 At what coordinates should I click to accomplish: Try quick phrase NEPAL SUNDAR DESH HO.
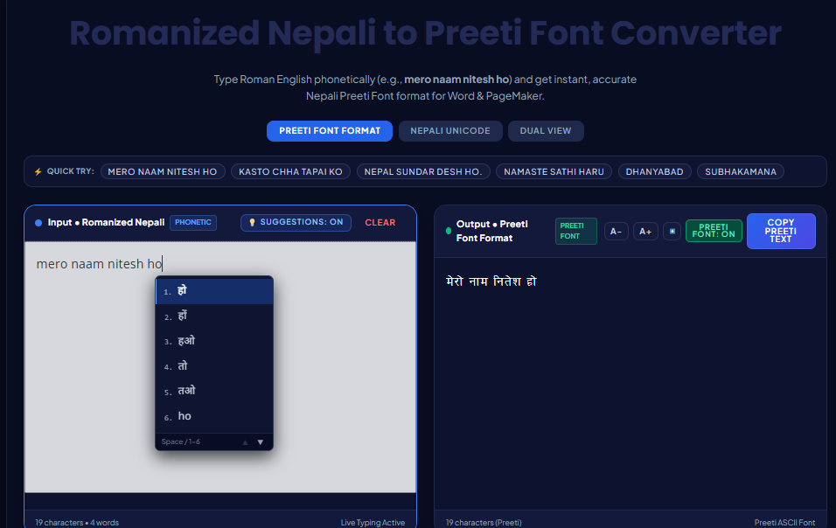tap(422, 171)
